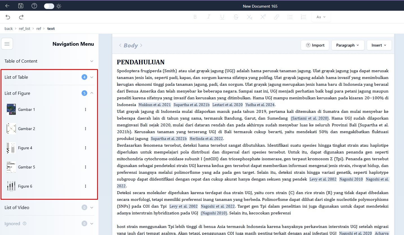
Task: Click the back breadcrumb item
Action: click(8, 28)
